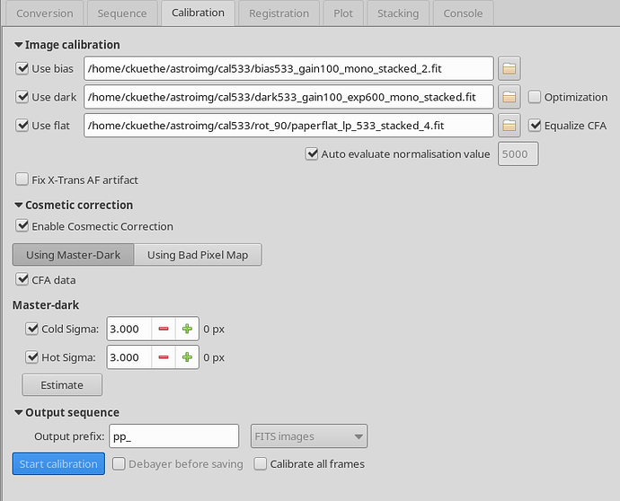
Task: Click the Cold Sigma value field
Action: [x=129, y=329]
